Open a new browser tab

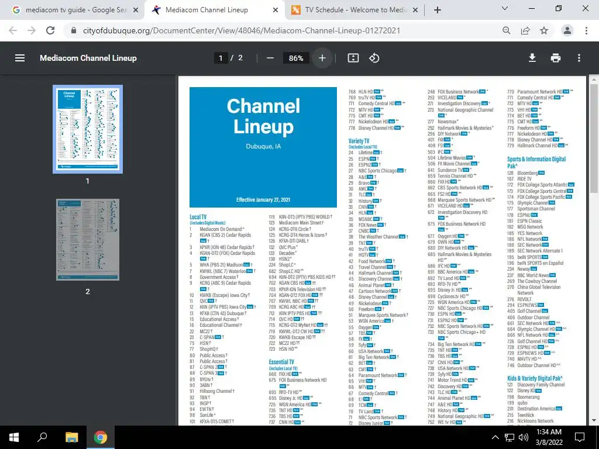438,10
